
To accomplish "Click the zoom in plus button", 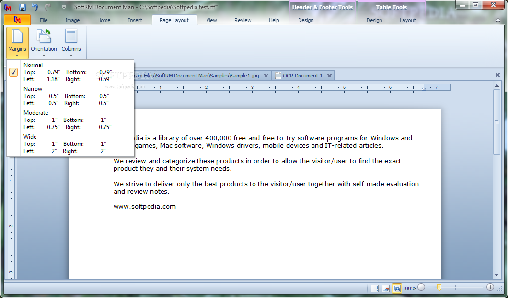I will tap(490, 287).
